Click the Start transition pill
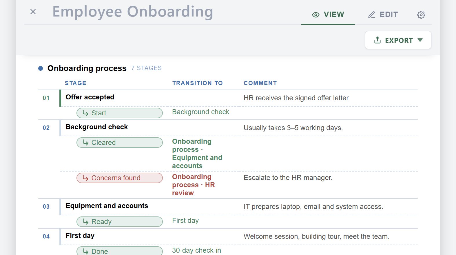The height and width of the screenshot is (255, 456). click(x=119, y=113)
